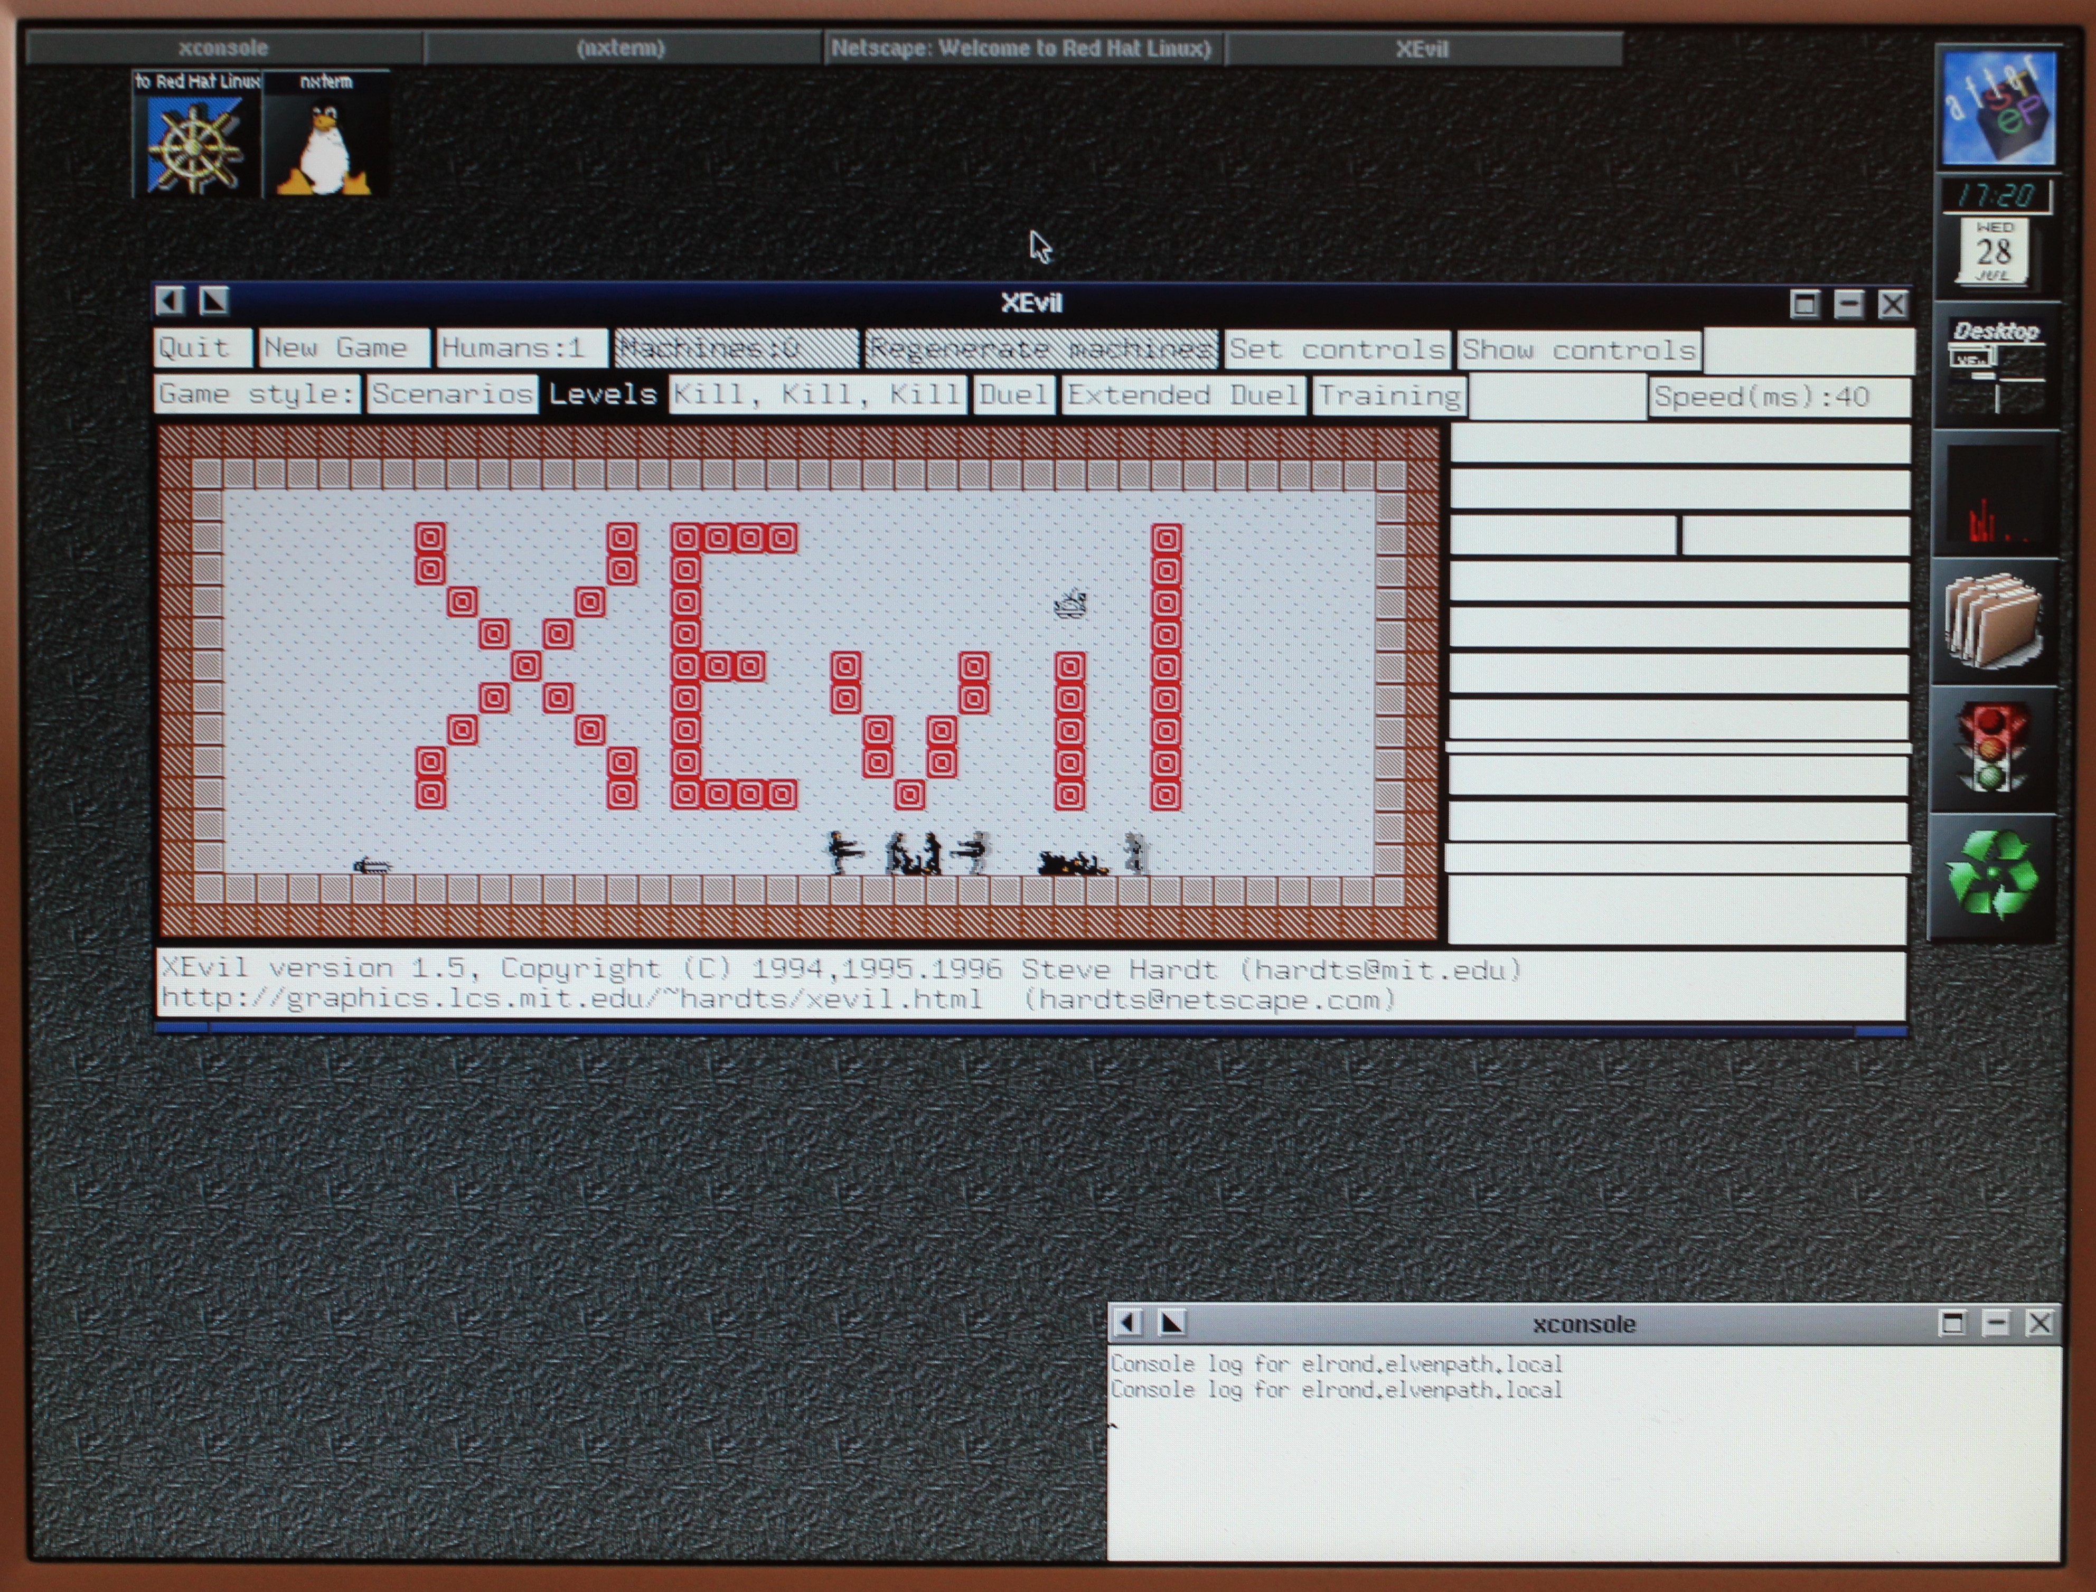
Task: Select the Levels game style
Action: [x=603, y=394]
